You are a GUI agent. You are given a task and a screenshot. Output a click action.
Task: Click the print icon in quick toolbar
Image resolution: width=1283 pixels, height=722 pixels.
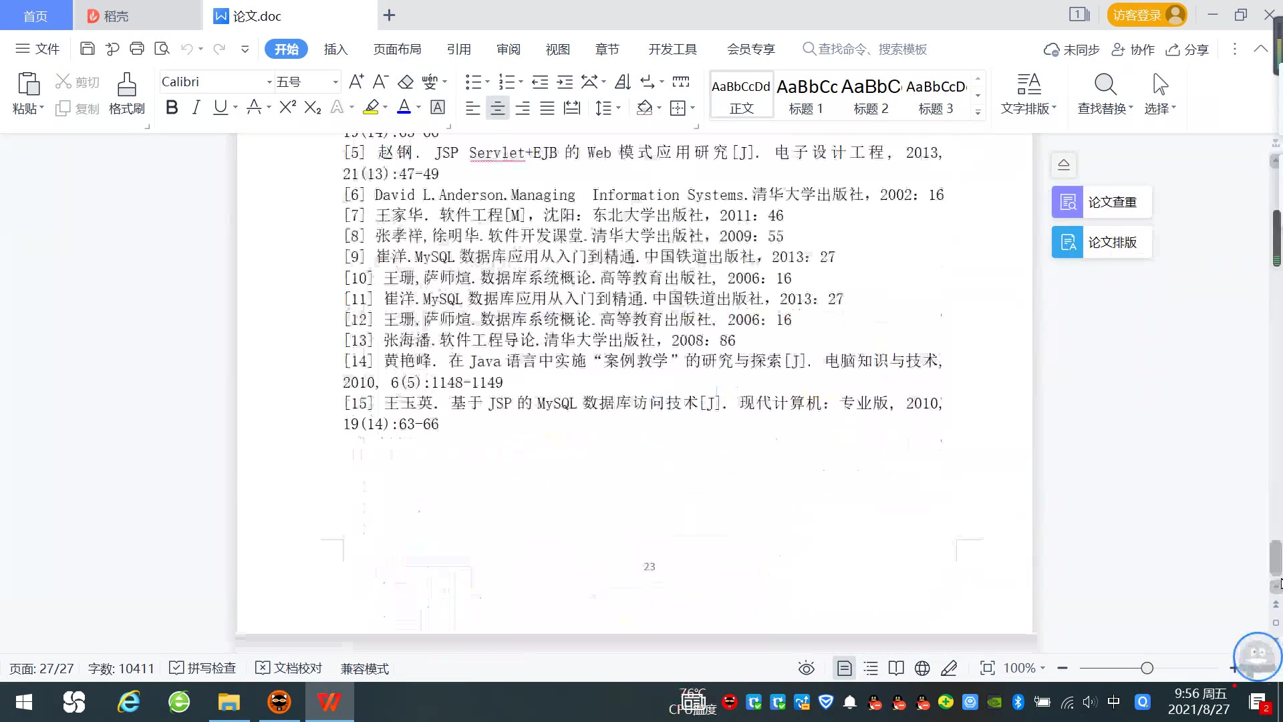pyautogui.click(x=137, y=49)
